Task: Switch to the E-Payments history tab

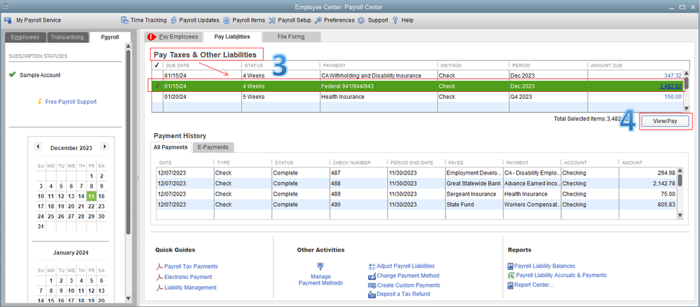Action: [213, 148]
